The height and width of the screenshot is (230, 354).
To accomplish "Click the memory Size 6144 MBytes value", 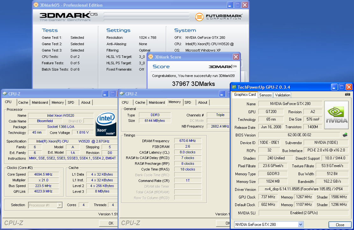I will point(155,121).
